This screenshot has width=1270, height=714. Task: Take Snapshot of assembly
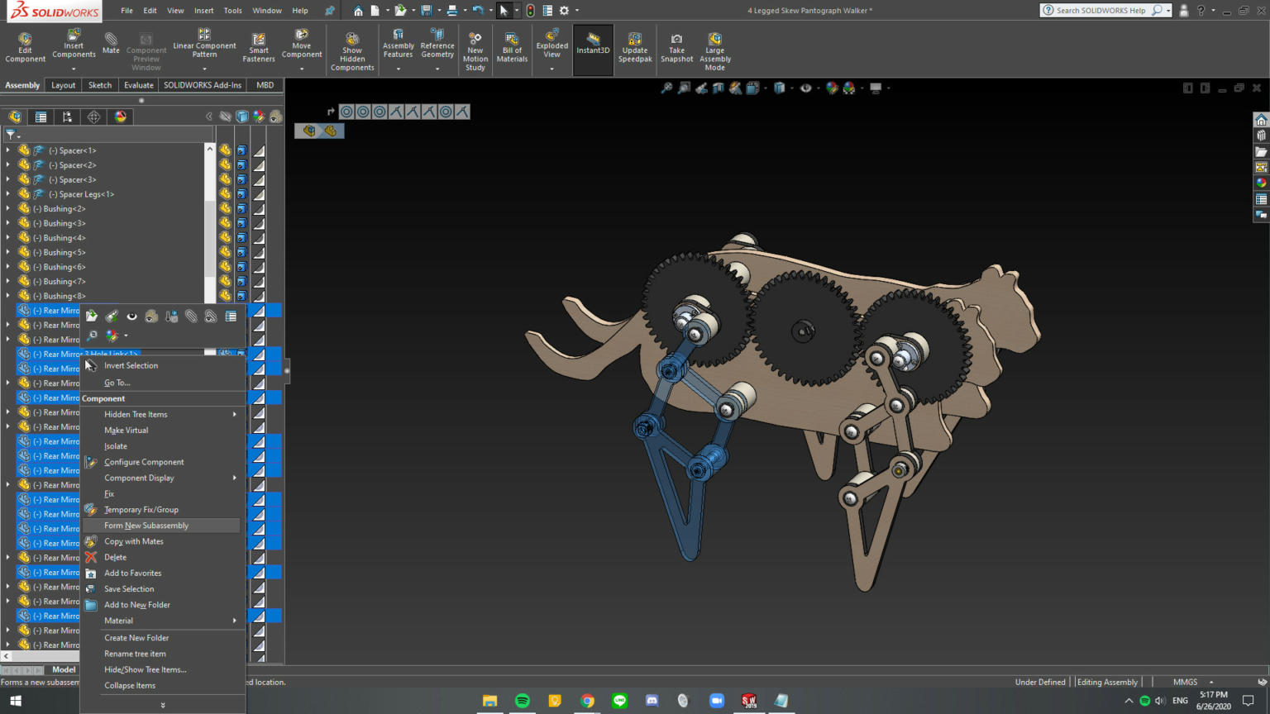[x=676, y=48]
